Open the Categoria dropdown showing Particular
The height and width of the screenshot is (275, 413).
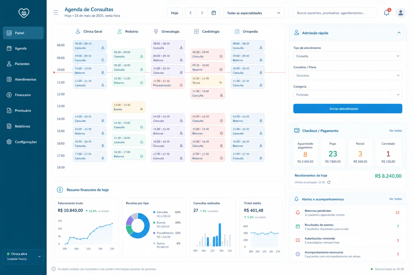(x=348, y=95)
